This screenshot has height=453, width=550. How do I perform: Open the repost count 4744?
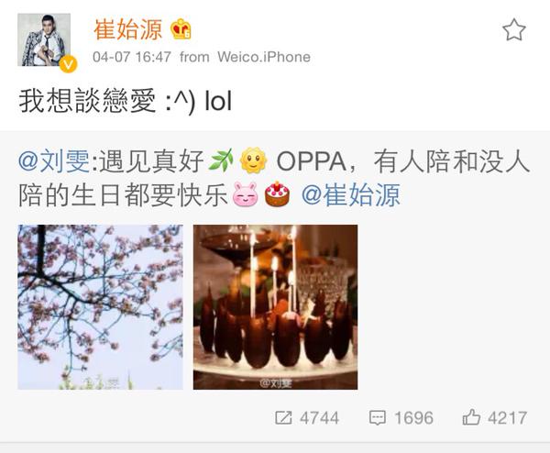click(319, 418)
